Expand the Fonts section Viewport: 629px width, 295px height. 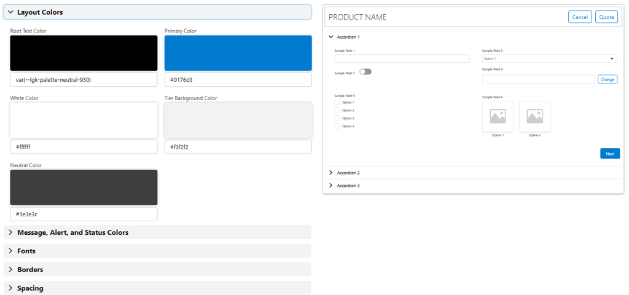pos(157,251)
